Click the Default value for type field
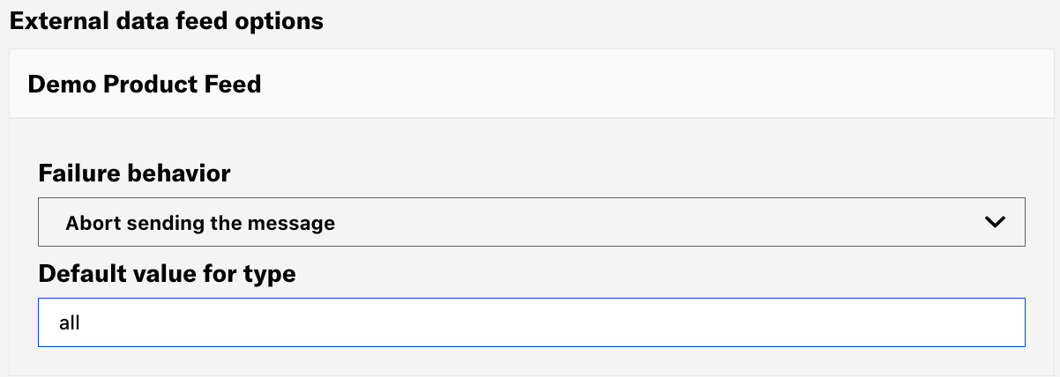This screenshot has height=377, width=1060. point(531,322)
